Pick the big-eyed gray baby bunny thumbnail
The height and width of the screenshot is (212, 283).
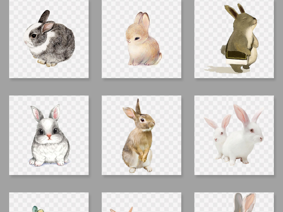[49, 135]
